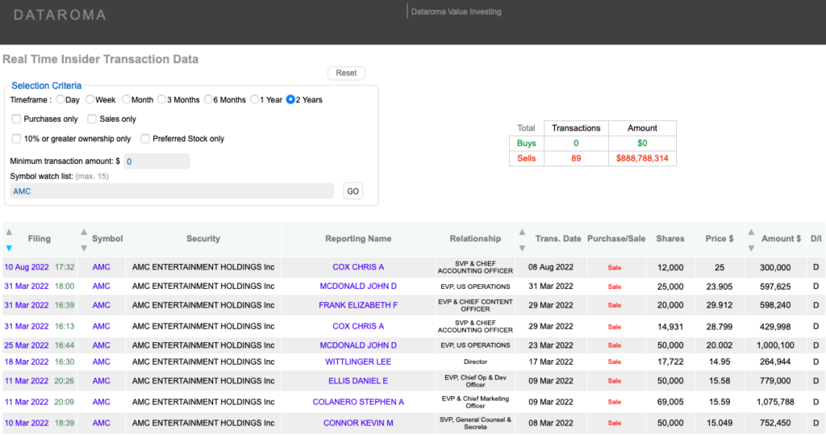Open the 25 Mar 2022 filing link
This screenshot has width=826, height=435.
(x=27, y=345)
